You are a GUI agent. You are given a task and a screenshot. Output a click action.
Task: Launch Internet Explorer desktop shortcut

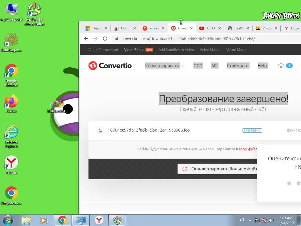pos(11,136)
